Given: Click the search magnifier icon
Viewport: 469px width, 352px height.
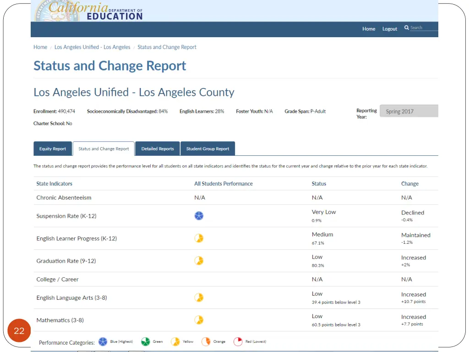Looking at the screenshot, I should coord(407,27).
